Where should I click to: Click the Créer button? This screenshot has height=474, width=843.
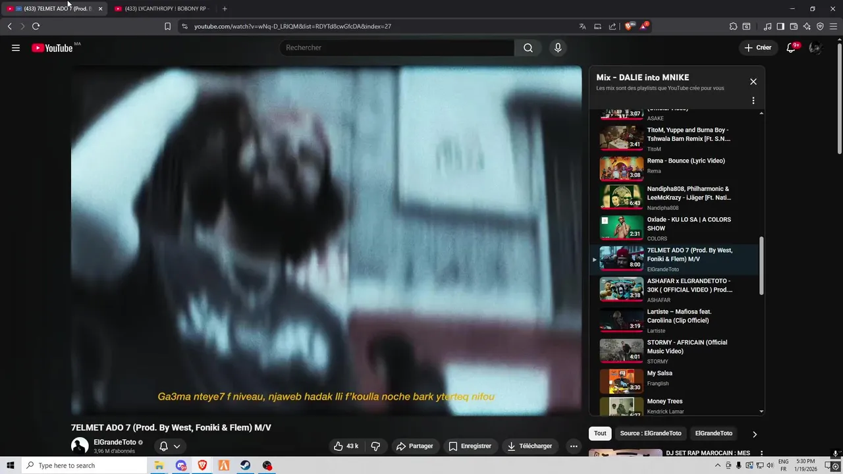(x=758, y=47)
